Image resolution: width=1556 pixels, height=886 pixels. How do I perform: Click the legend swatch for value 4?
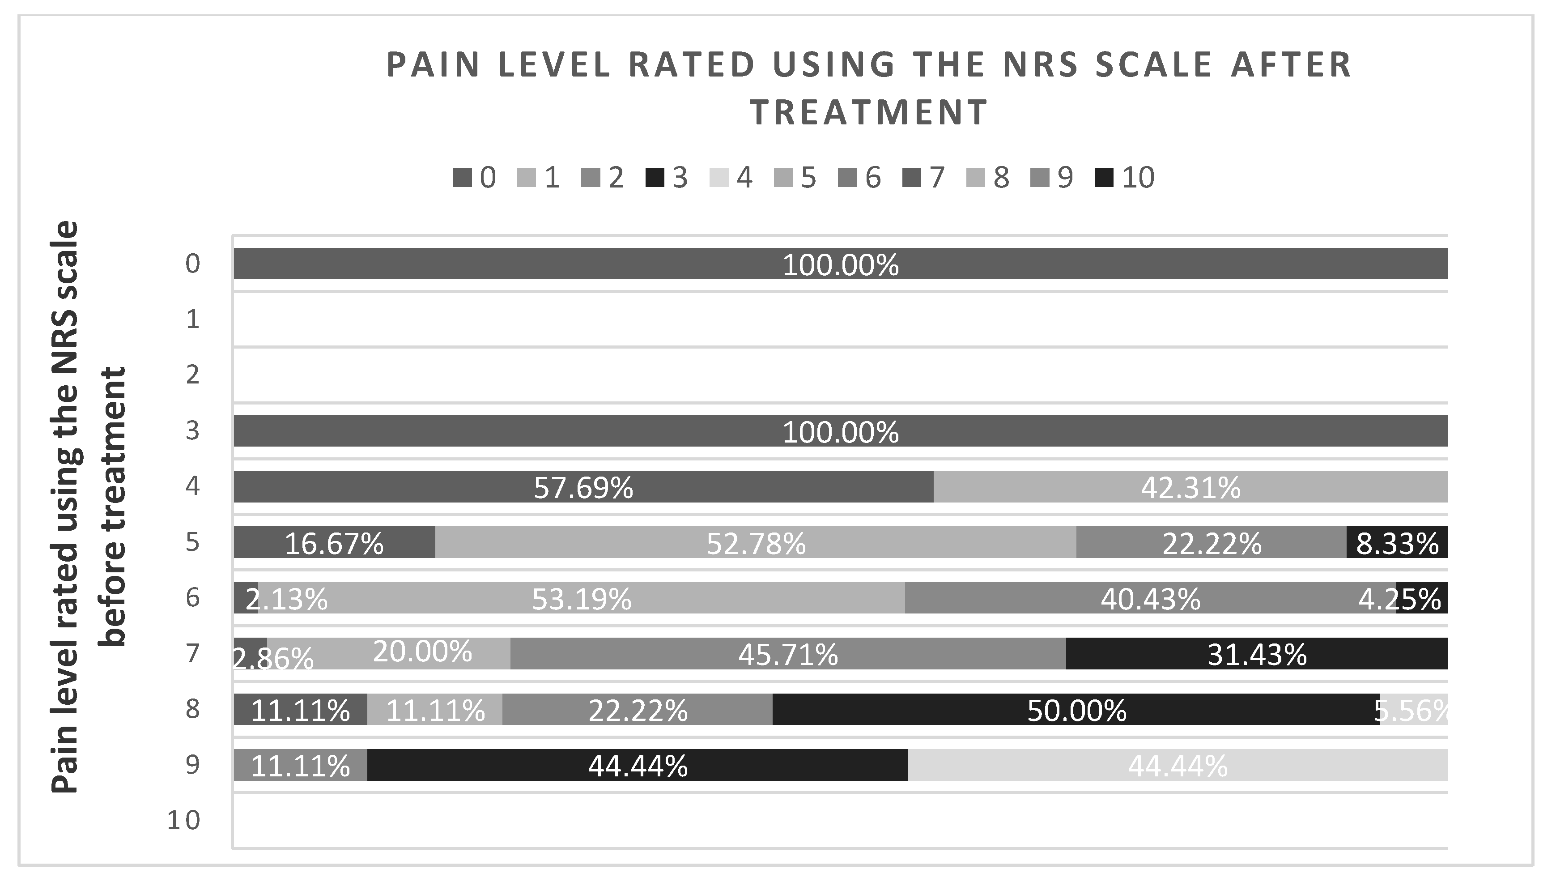pos(718,178)
